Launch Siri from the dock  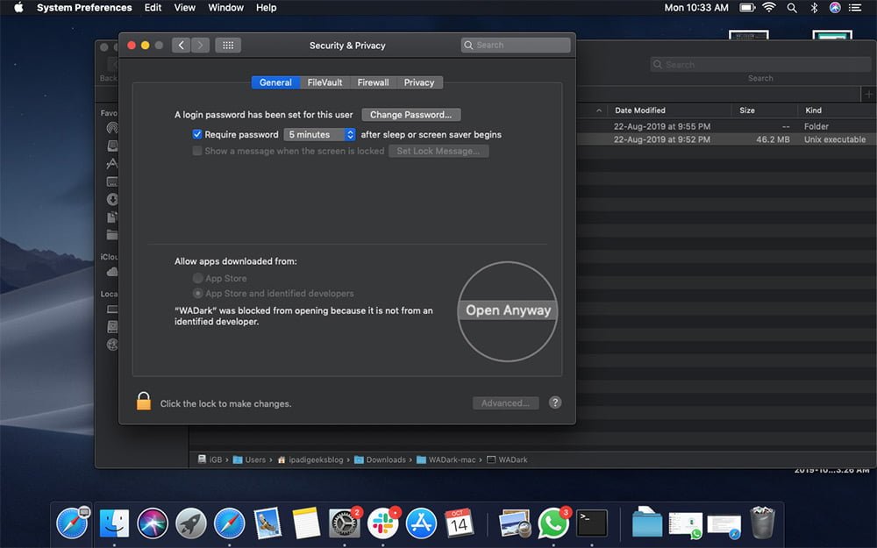[x=153, y=524]
